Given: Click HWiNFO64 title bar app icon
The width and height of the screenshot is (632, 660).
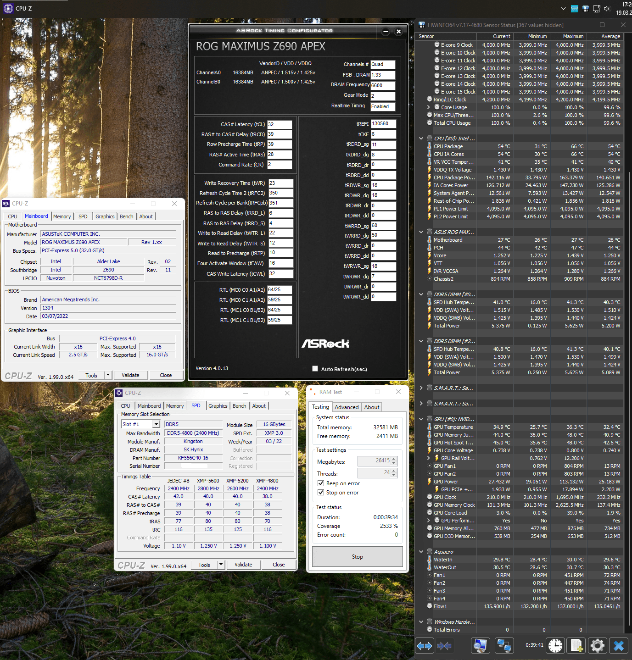Looking at the screenshot, I should pyautogui.click(x=421, y=25).
